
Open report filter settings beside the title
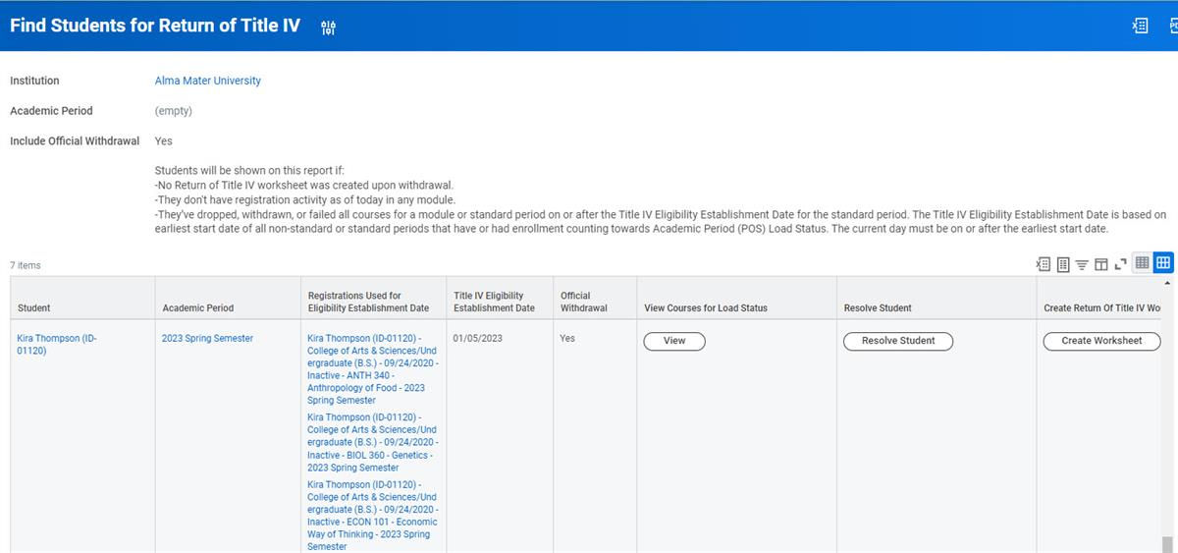pyautogui.click(x=329, y=27)
